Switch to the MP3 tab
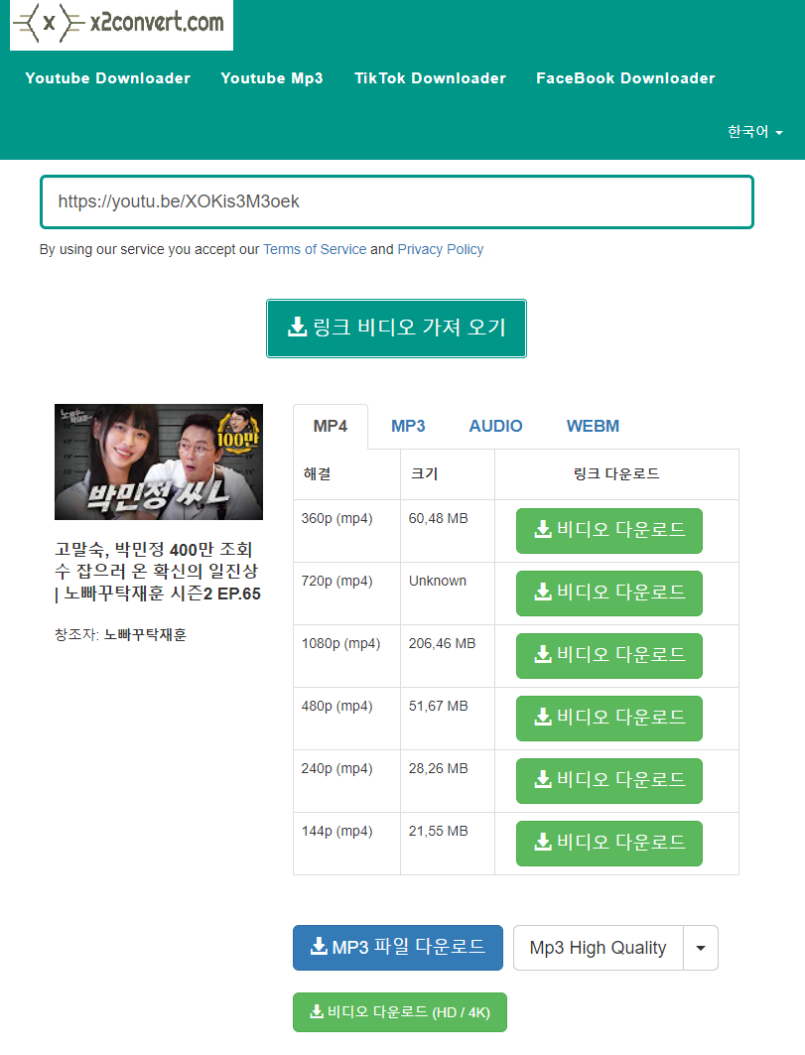This screenshot has height=1055, width=805. [408, 425]
